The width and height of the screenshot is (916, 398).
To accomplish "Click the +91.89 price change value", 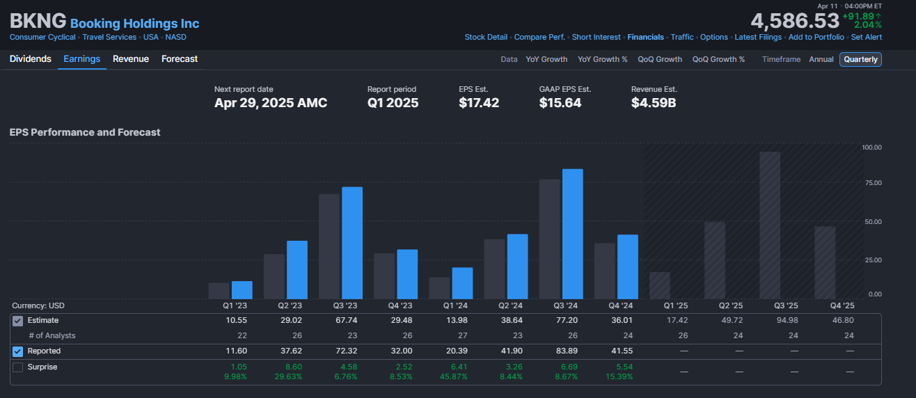I will pyautogui.click(x=858, y=16).
